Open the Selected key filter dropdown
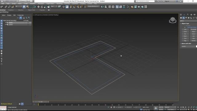The height and width of the screenshot is (111, 197). point(170,107)
